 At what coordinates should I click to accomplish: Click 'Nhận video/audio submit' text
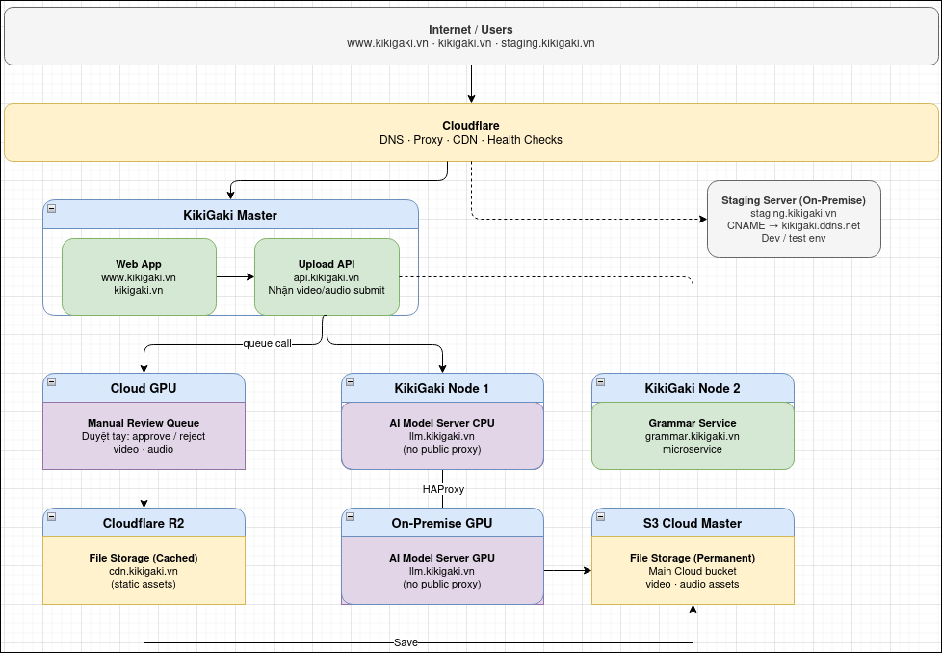327,290
